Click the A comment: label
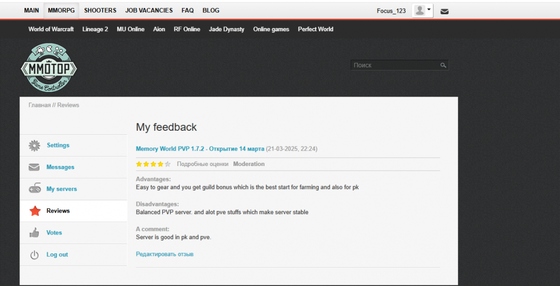Screen dimensions: 560x286 [153, 229]
